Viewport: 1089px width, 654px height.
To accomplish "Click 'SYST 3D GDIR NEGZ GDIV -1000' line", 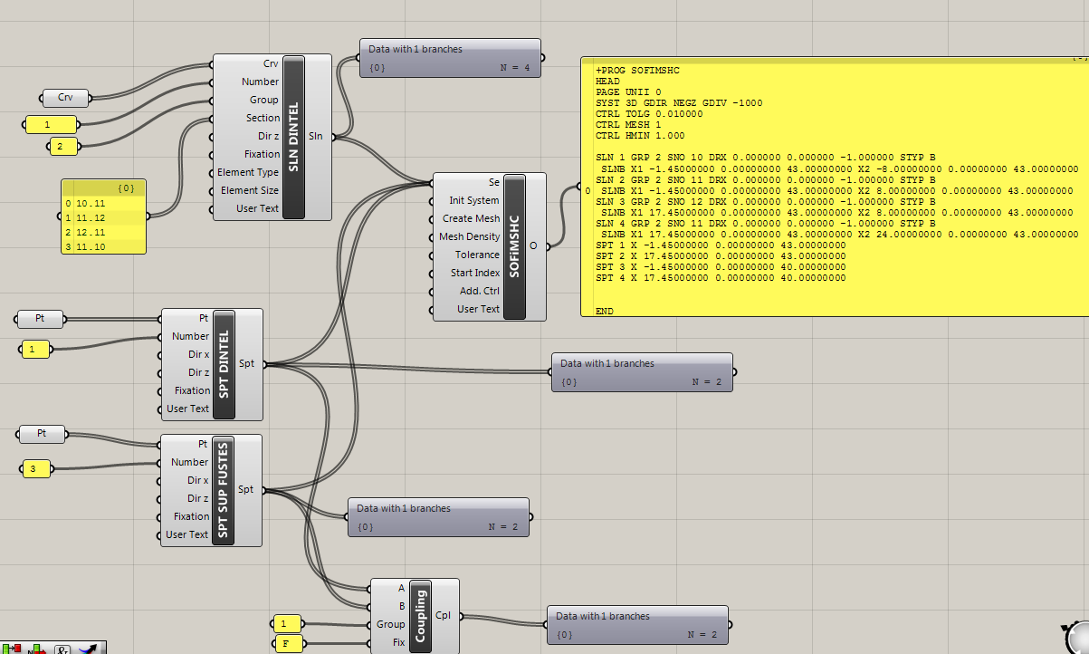I will 679,102.
